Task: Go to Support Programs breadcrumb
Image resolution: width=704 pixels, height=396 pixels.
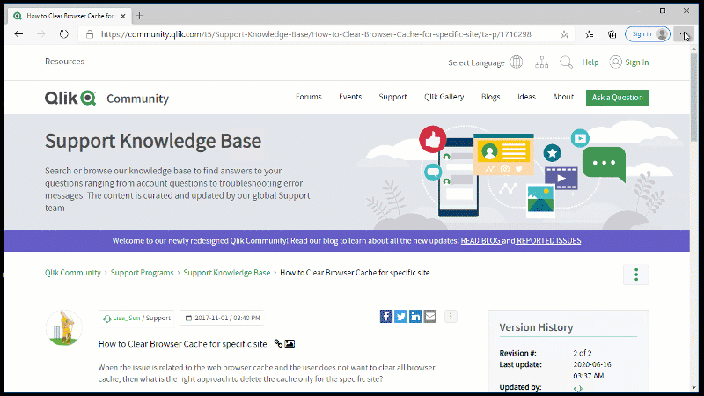Action: [142, 273]
